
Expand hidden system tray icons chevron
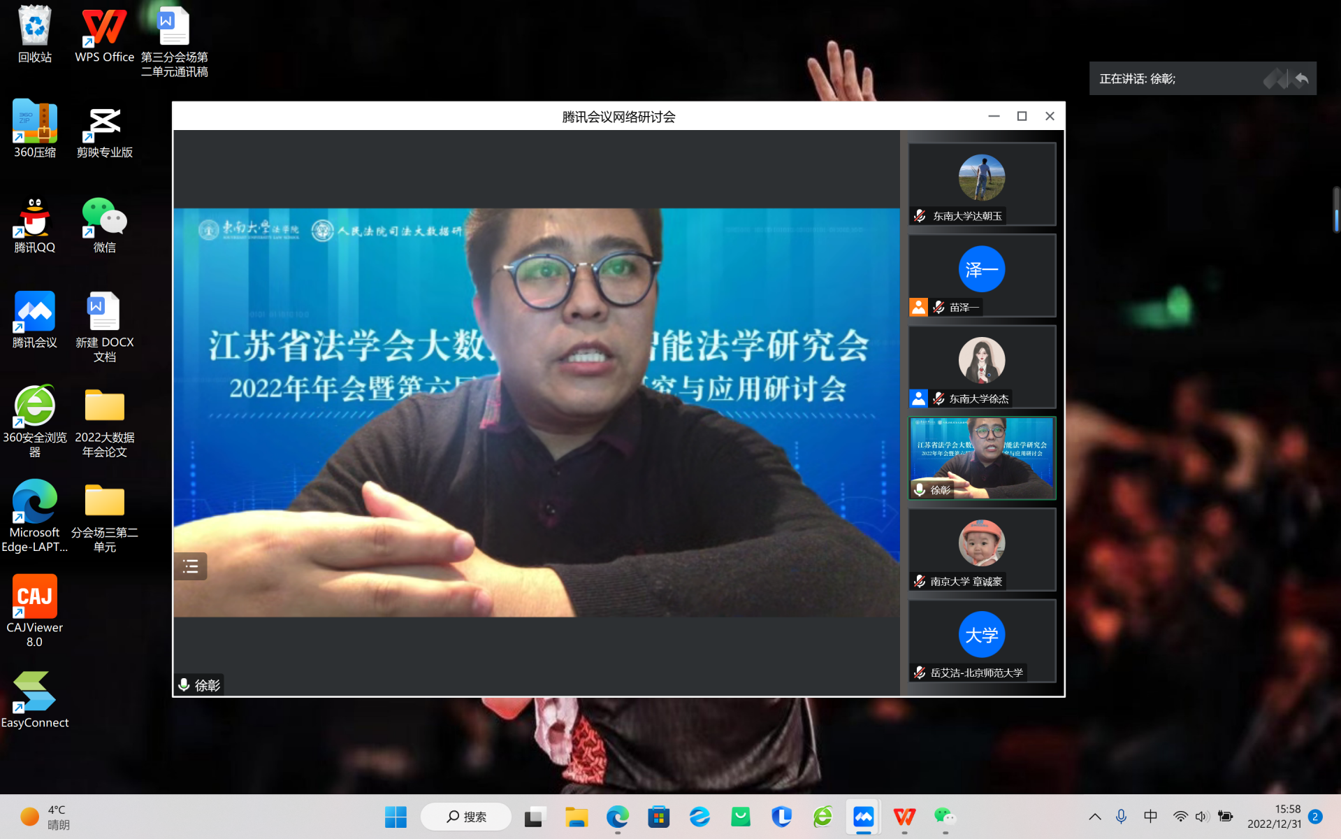pos(1094,817)
